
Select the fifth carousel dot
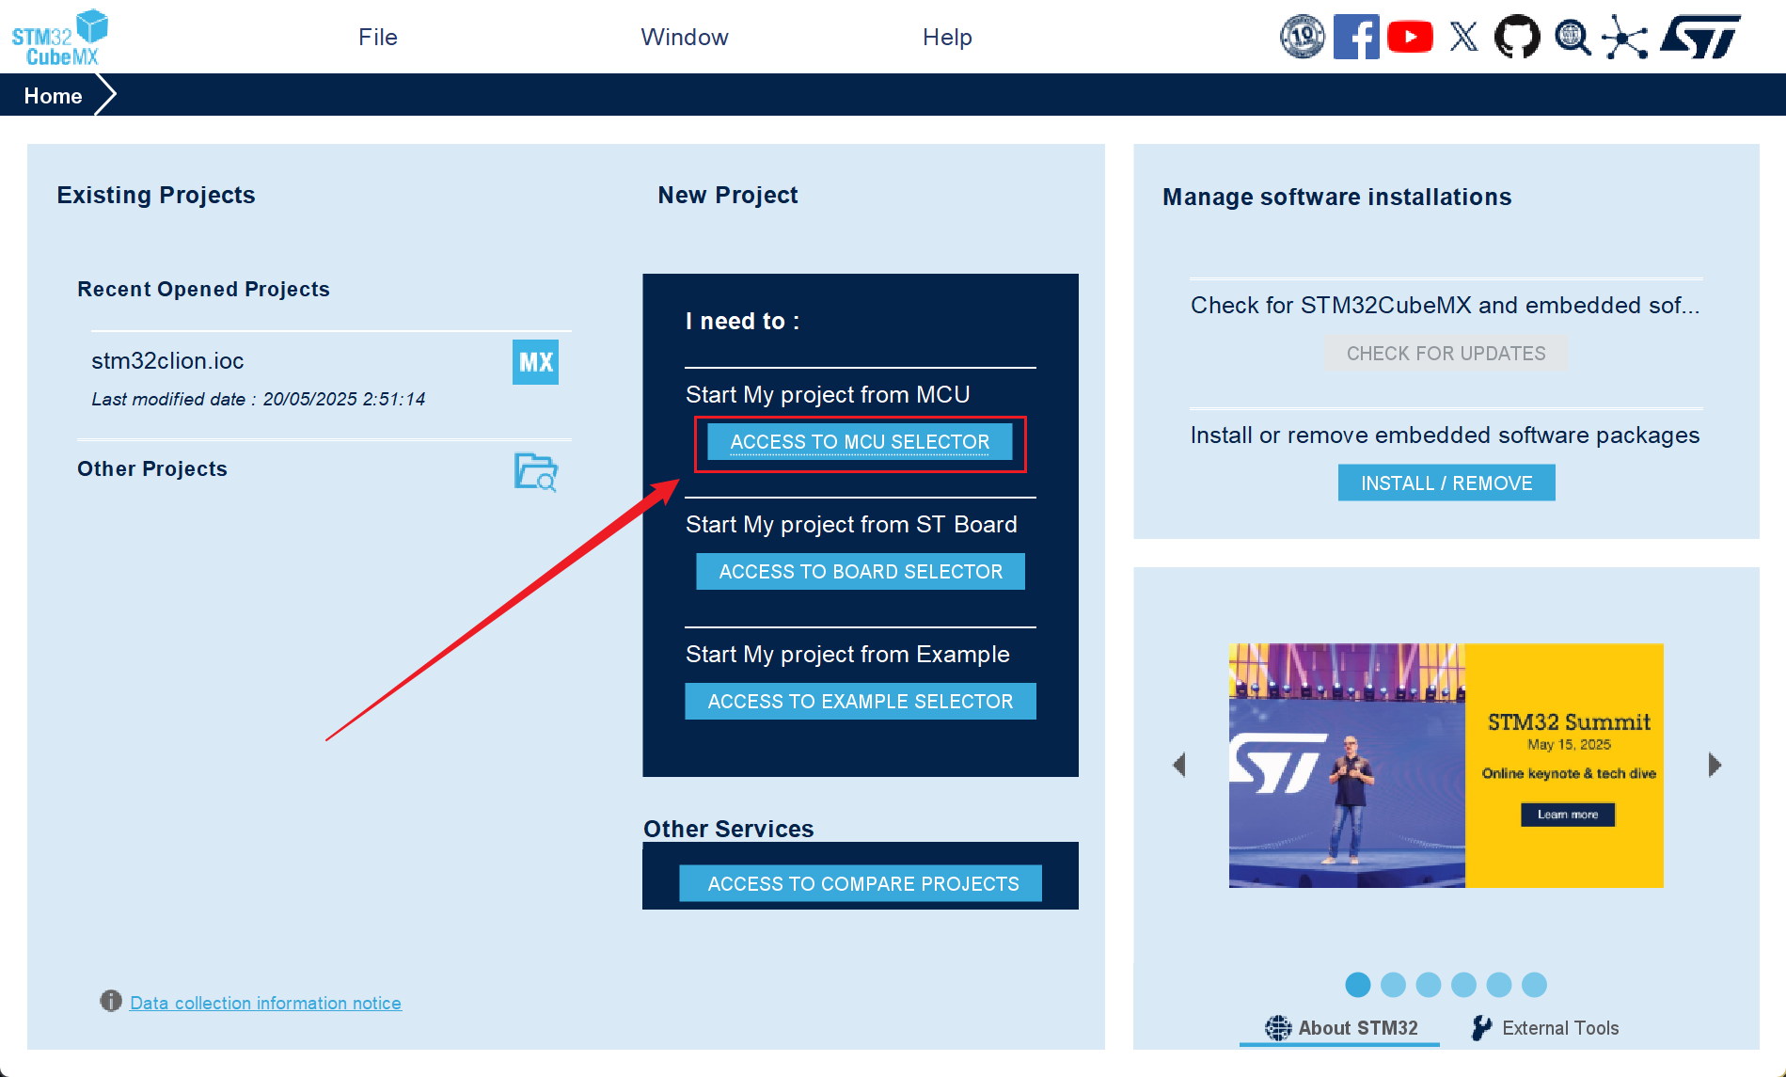tap(1499, 985)
